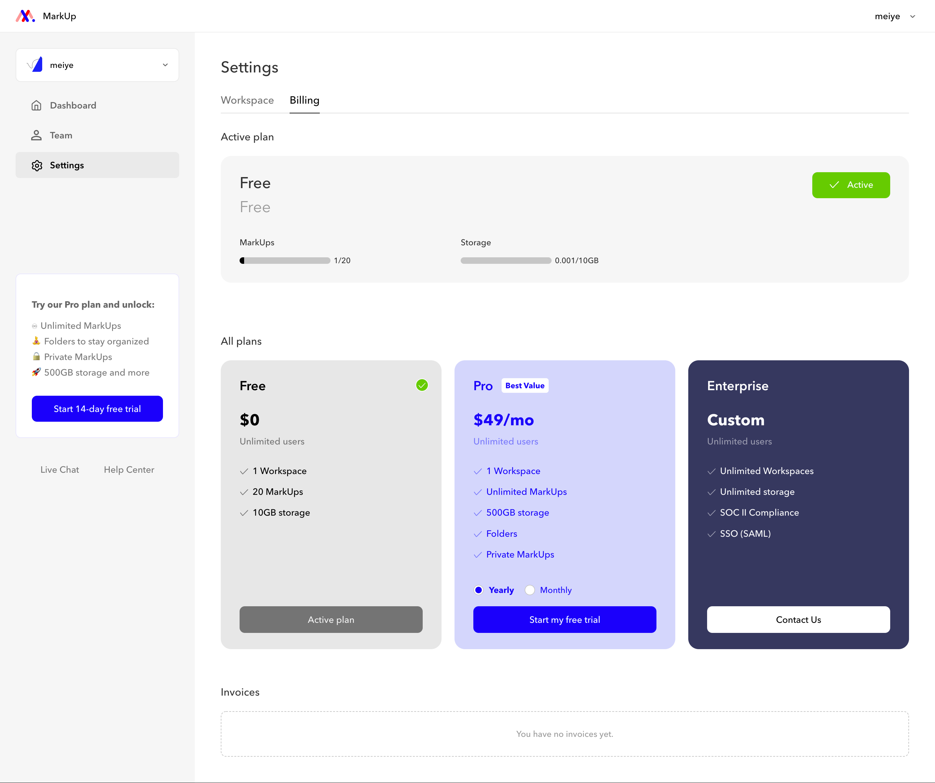Image resolution: width=935 pixels, height=783 pixels.
Task: Click the '$0' Free plan price
Action: [249, 420]
